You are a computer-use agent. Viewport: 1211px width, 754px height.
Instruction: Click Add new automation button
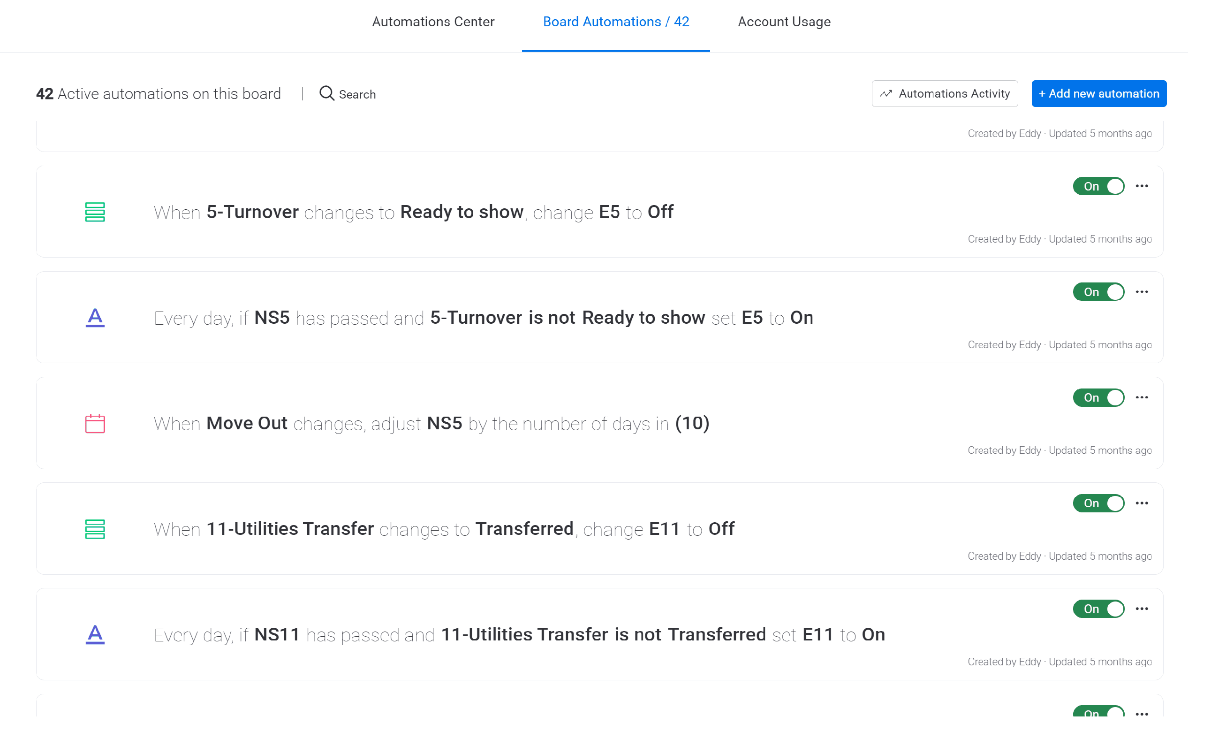coord(1099,94)
